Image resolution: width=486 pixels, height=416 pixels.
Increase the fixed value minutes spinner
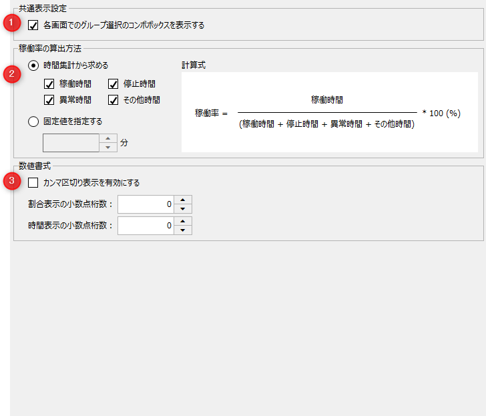pyautogui.click(x=107, y=139)
